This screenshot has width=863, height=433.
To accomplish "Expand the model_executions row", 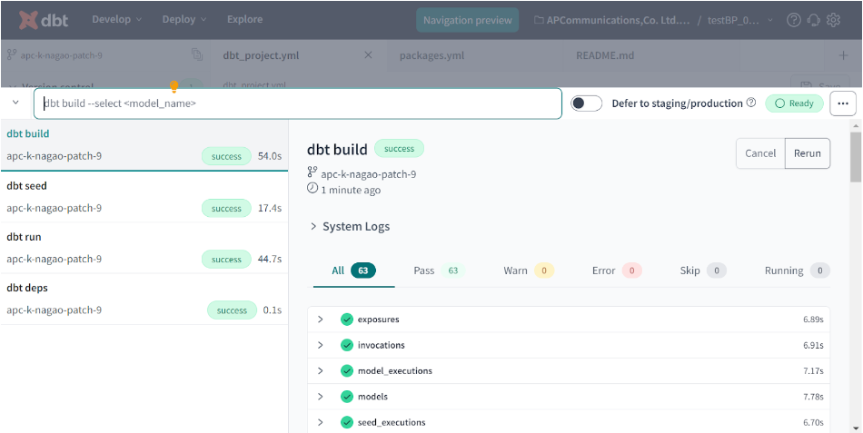I will (321, 371).
